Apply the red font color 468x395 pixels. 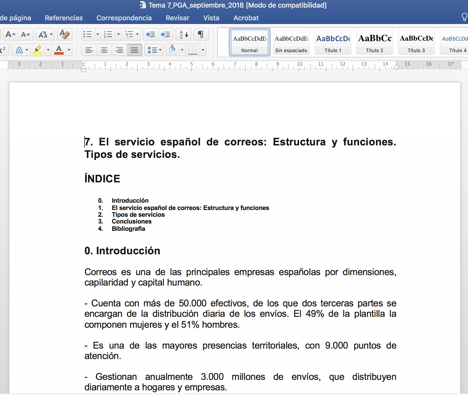(59, 50)
